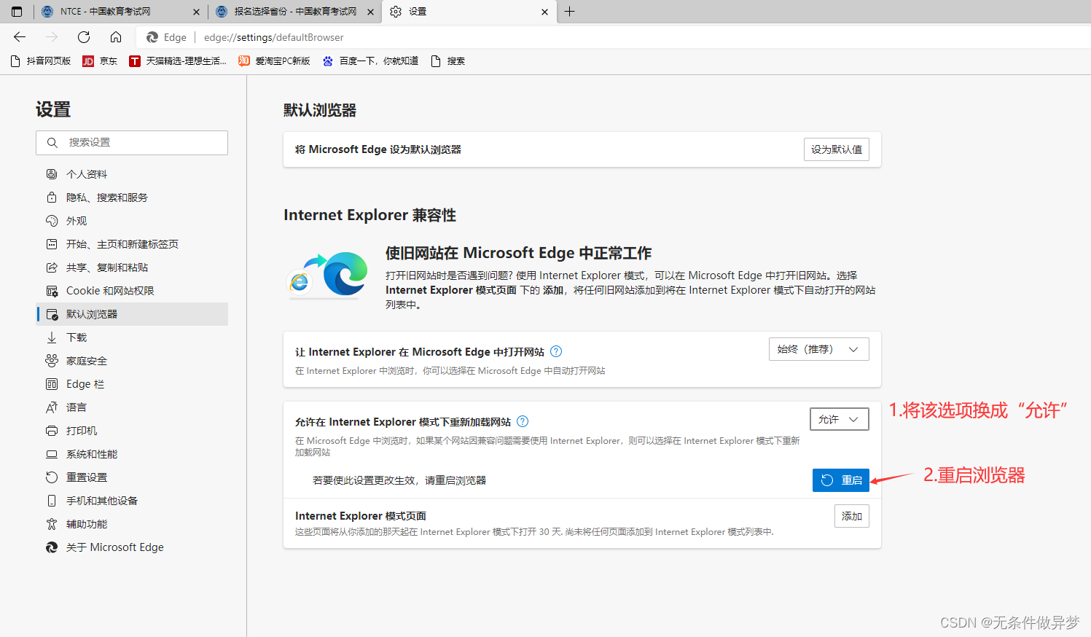Image resolution: width=1091 pixels, height=637 pixels.
Task: Click the browser forward arrow
Action: [52, 37]
